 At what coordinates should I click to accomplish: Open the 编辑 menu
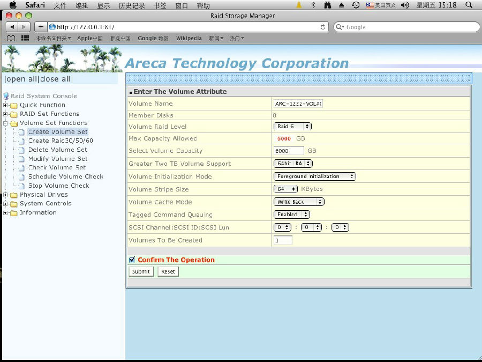coord(82,5)
